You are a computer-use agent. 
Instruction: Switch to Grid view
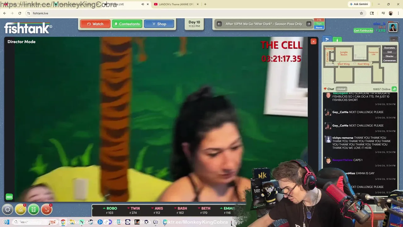389,52
